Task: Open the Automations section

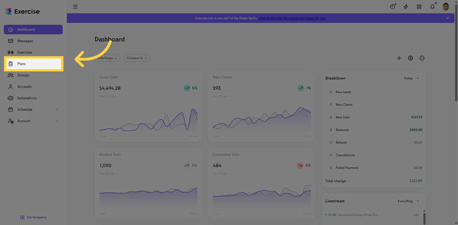Action: (x=27, y=98)
